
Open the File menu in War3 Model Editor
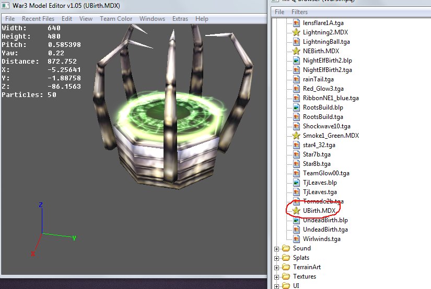pos(10,19)
